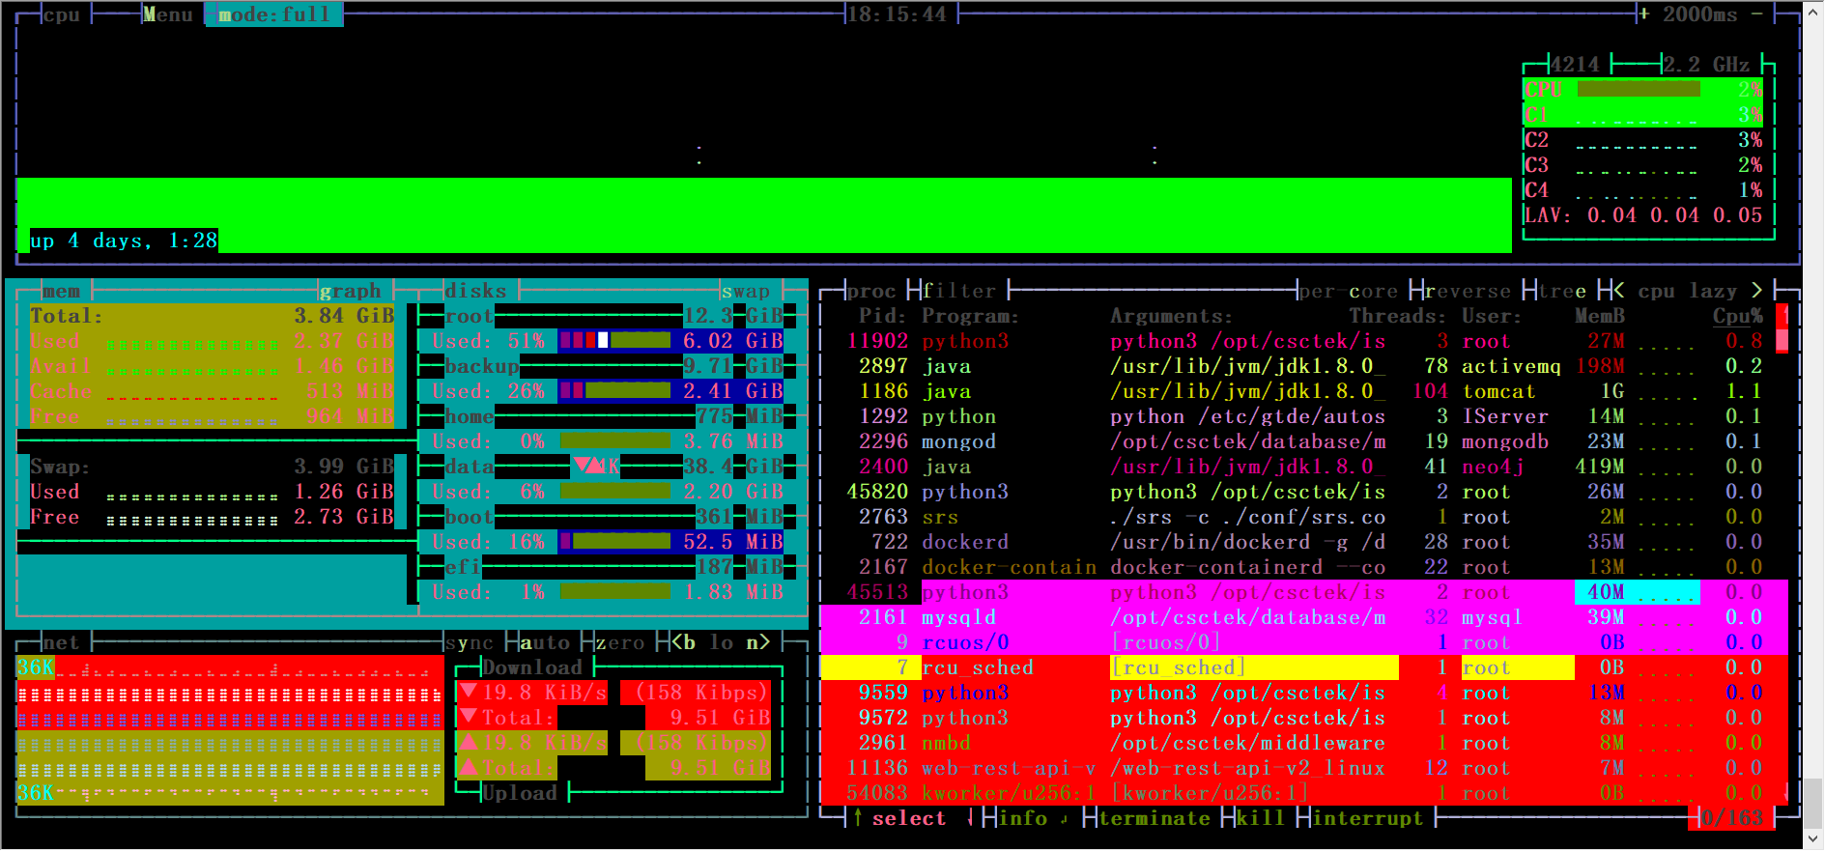Toggle reverse sorting of processes
The height and width of the screenshot is (851, 1825).
pyautogui.click(x=1468, y=291)
